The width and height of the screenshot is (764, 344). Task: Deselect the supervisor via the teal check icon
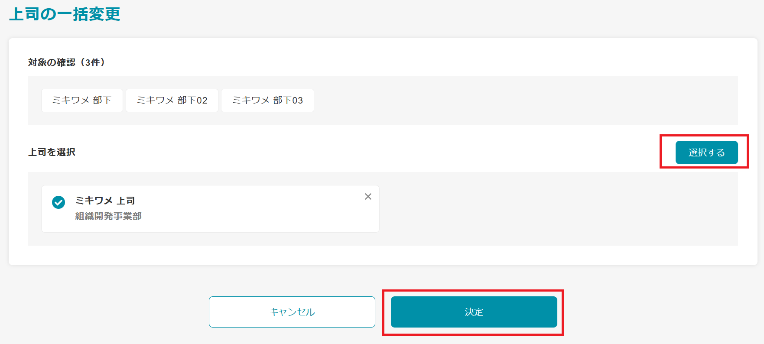58,203
